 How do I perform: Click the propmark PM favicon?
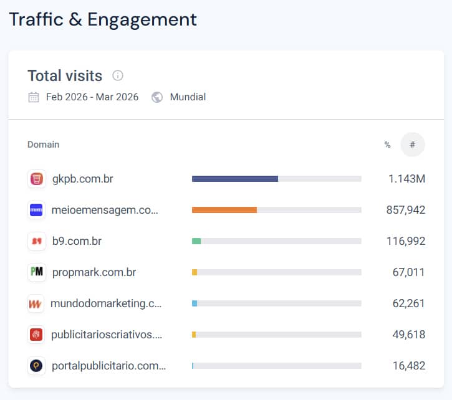37,272
